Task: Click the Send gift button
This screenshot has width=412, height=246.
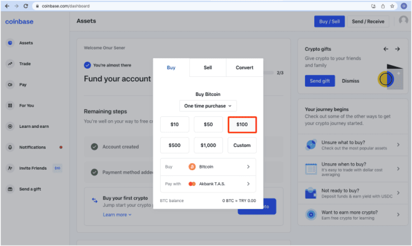Action: 320,81
